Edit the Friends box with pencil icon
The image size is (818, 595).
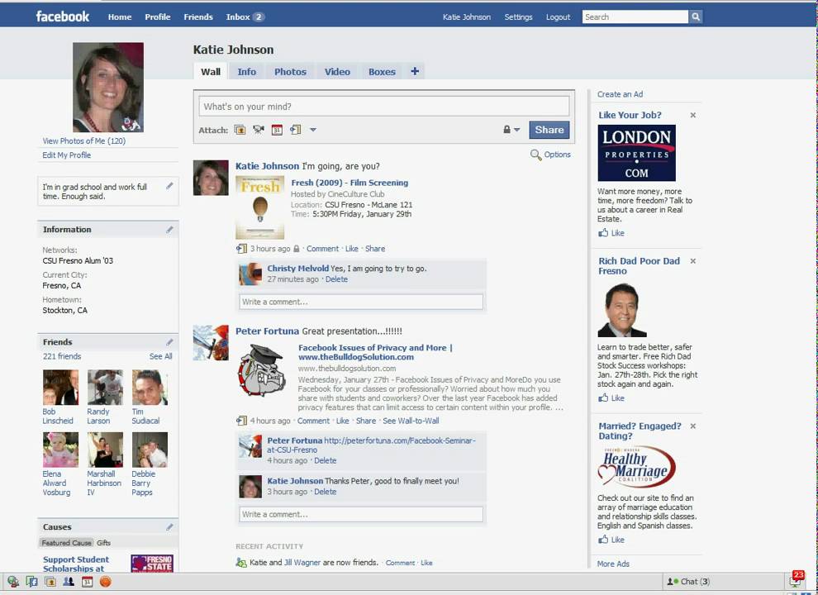[x=169, y=342]
